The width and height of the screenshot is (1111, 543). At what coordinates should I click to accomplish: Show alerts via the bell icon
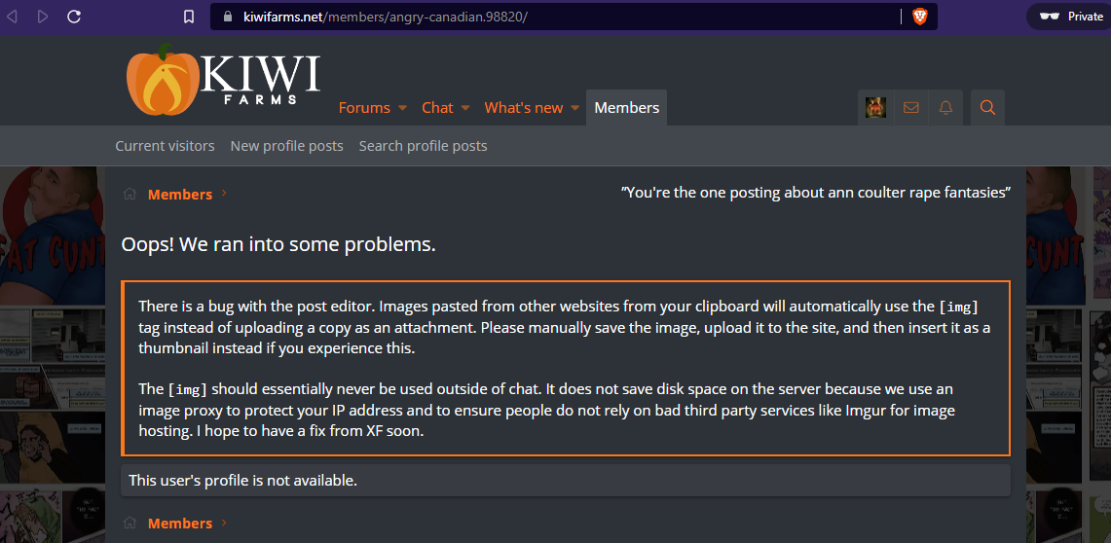click(x=945, y=107)
